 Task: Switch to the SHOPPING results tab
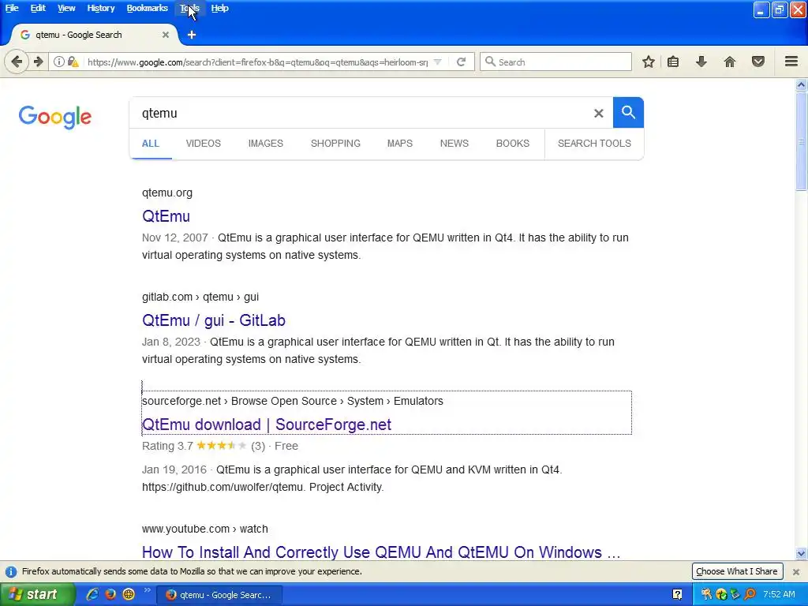(335, 144)
